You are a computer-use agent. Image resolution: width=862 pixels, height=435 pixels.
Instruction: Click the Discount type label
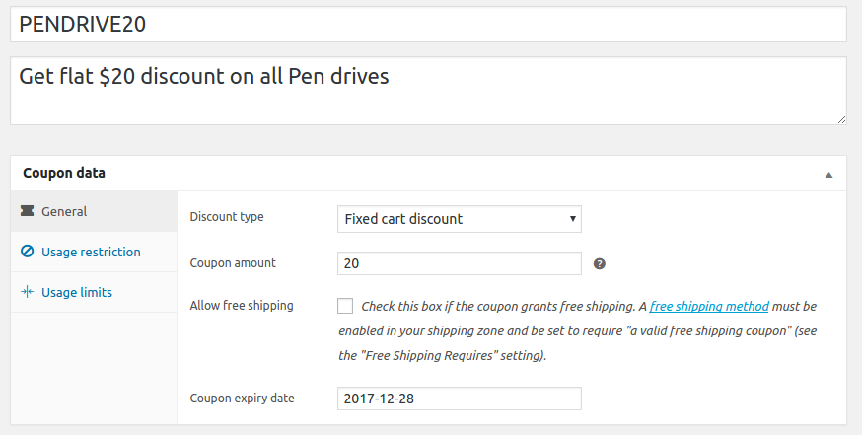point(227,217)
